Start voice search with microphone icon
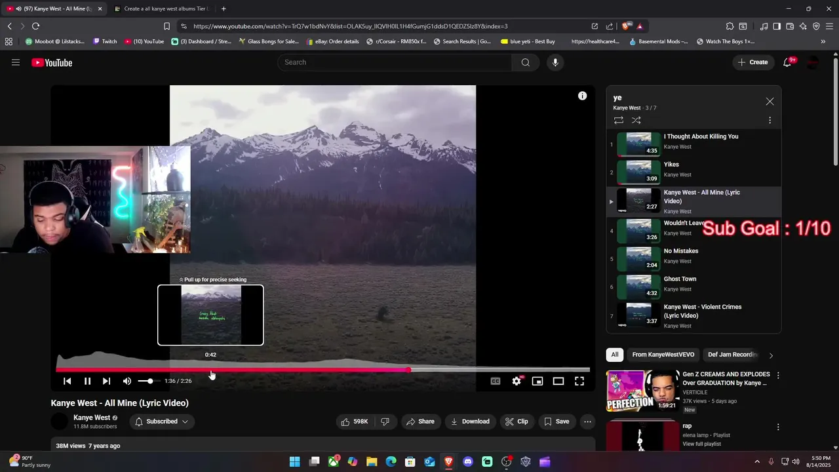Screen dimensions: 839x472 click(555, 62)
